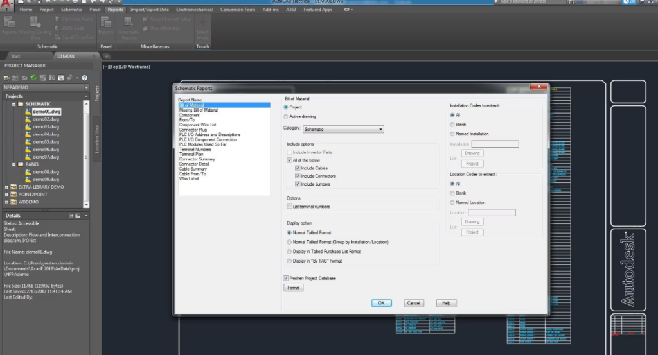Open Missing Catalog Data tool

click(x=35, y=28)
